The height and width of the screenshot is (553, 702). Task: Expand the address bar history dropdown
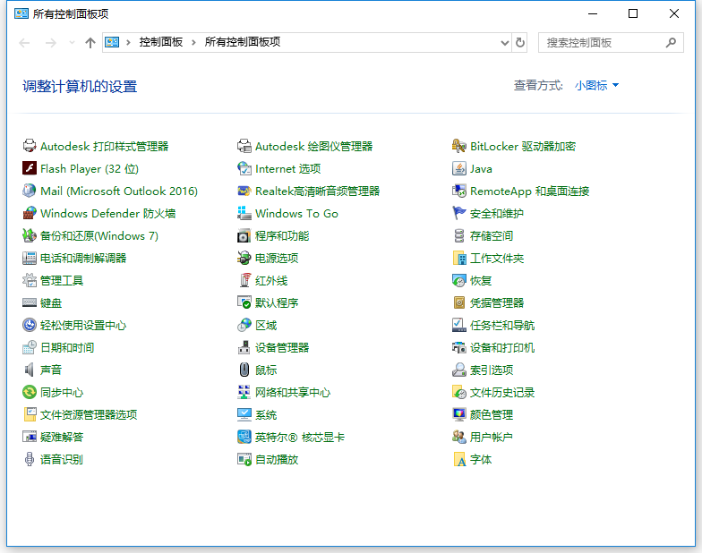coord(505,43)
